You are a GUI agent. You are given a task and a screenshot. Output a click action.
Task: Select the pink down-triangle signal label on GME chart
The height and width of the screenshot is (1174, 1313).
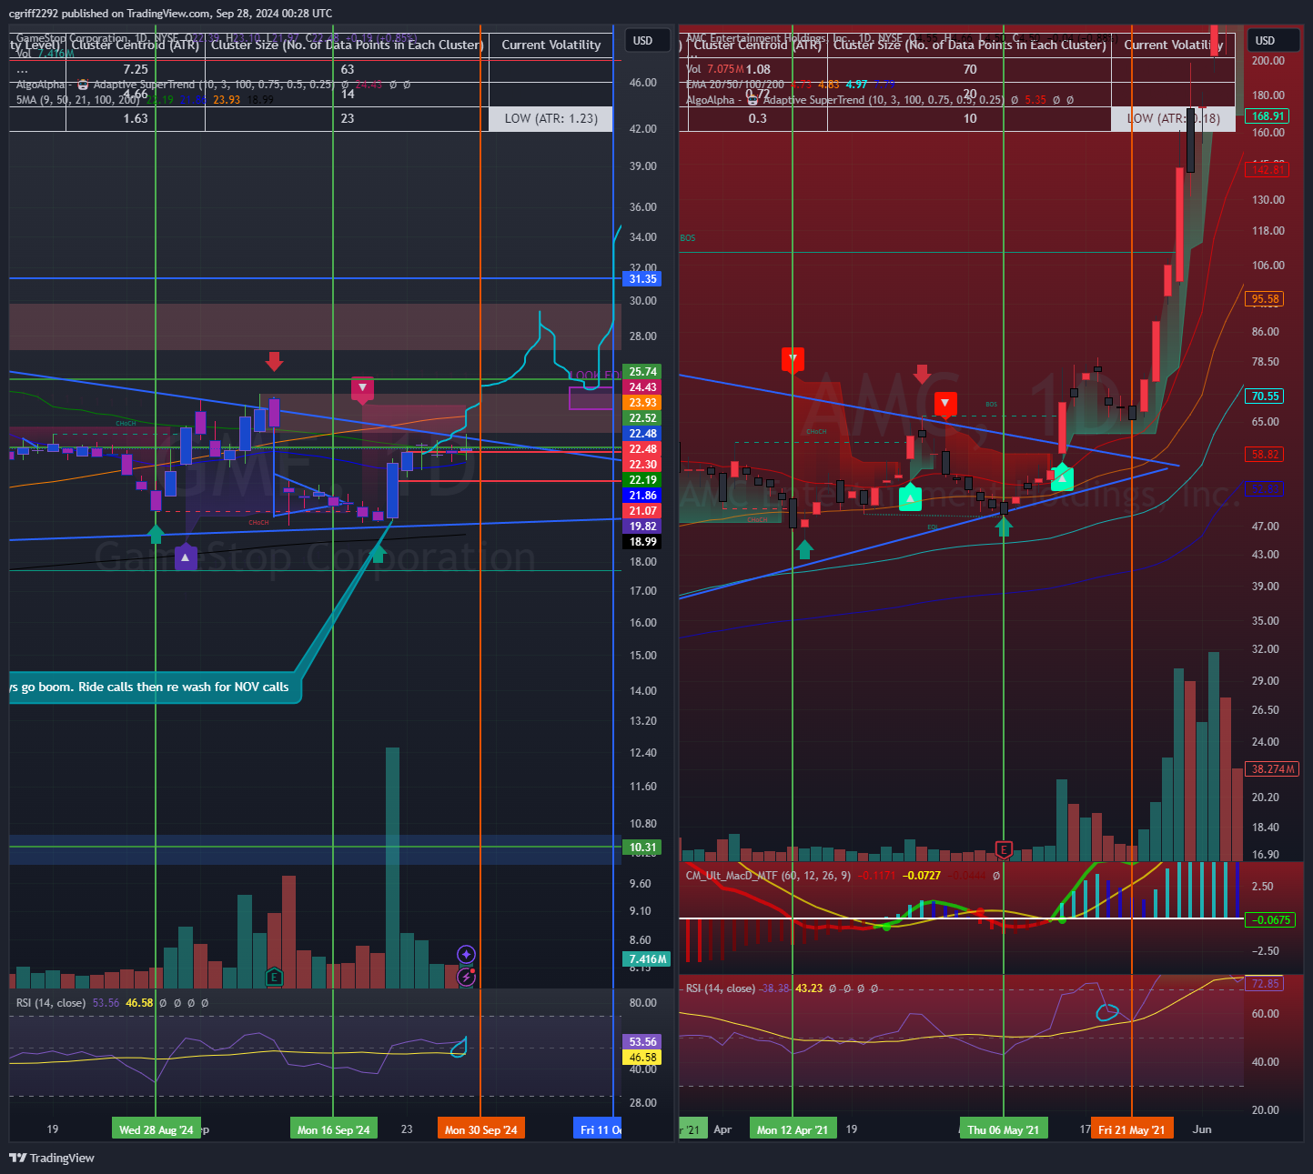363,389
